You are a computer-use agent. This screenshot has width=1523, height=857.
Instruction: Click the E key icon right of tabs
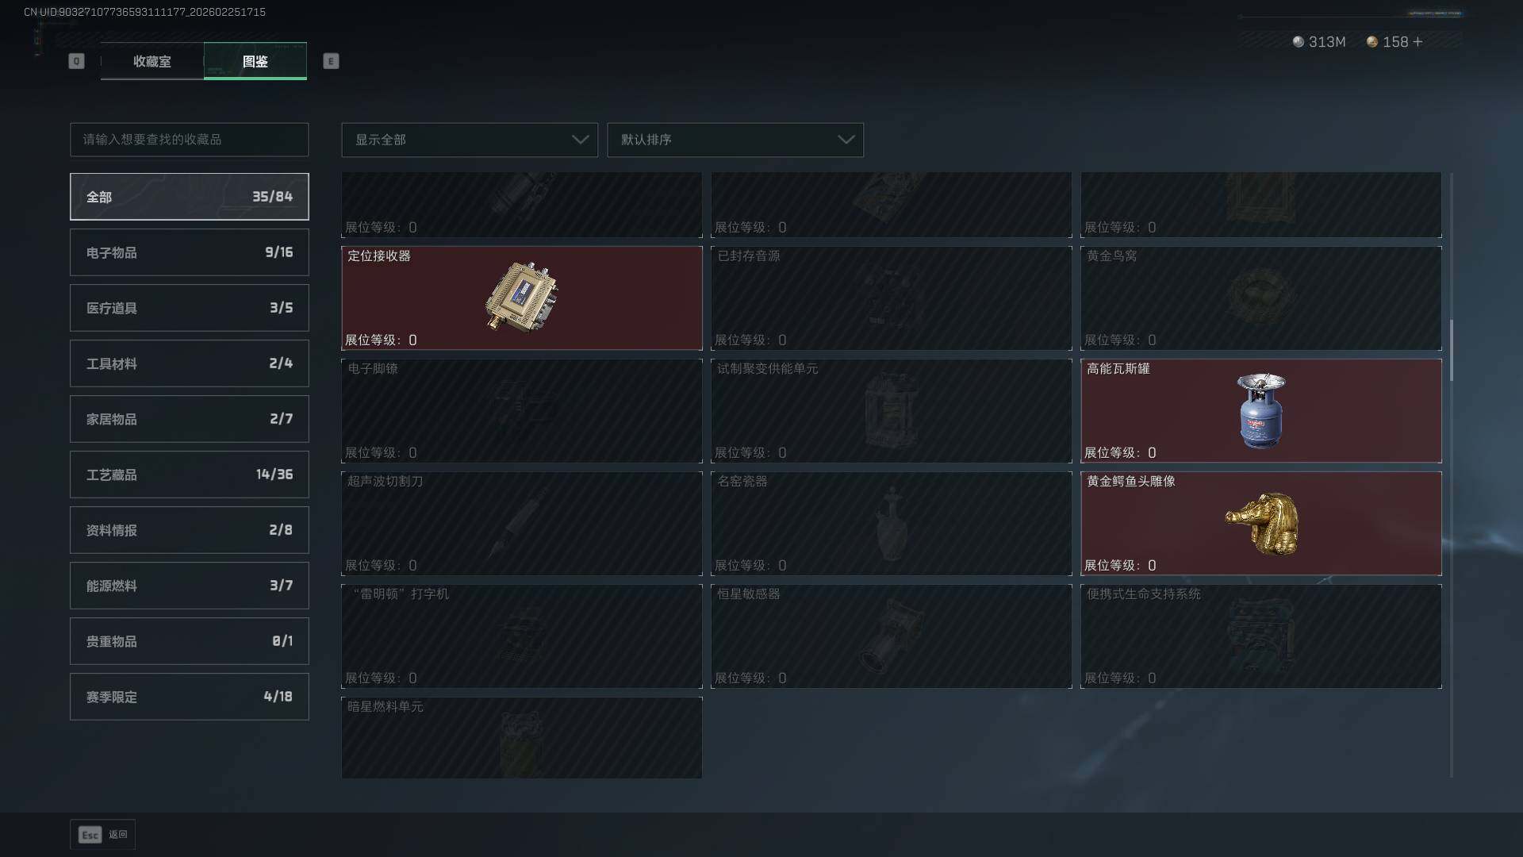click(331, 61)
